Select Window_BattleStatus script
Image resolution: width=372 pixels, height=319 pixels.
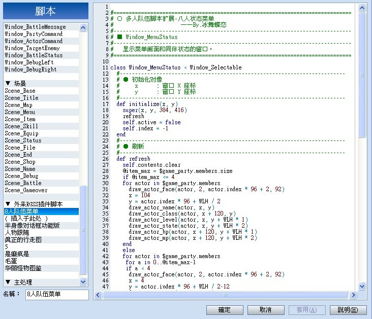(x=41, y=55)
